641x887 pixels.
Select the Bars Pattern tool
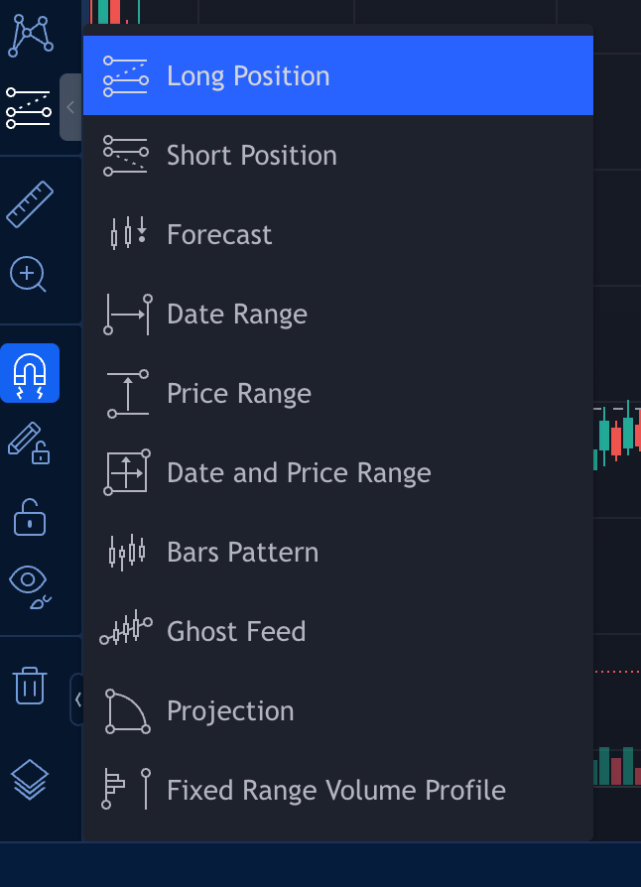337,552
